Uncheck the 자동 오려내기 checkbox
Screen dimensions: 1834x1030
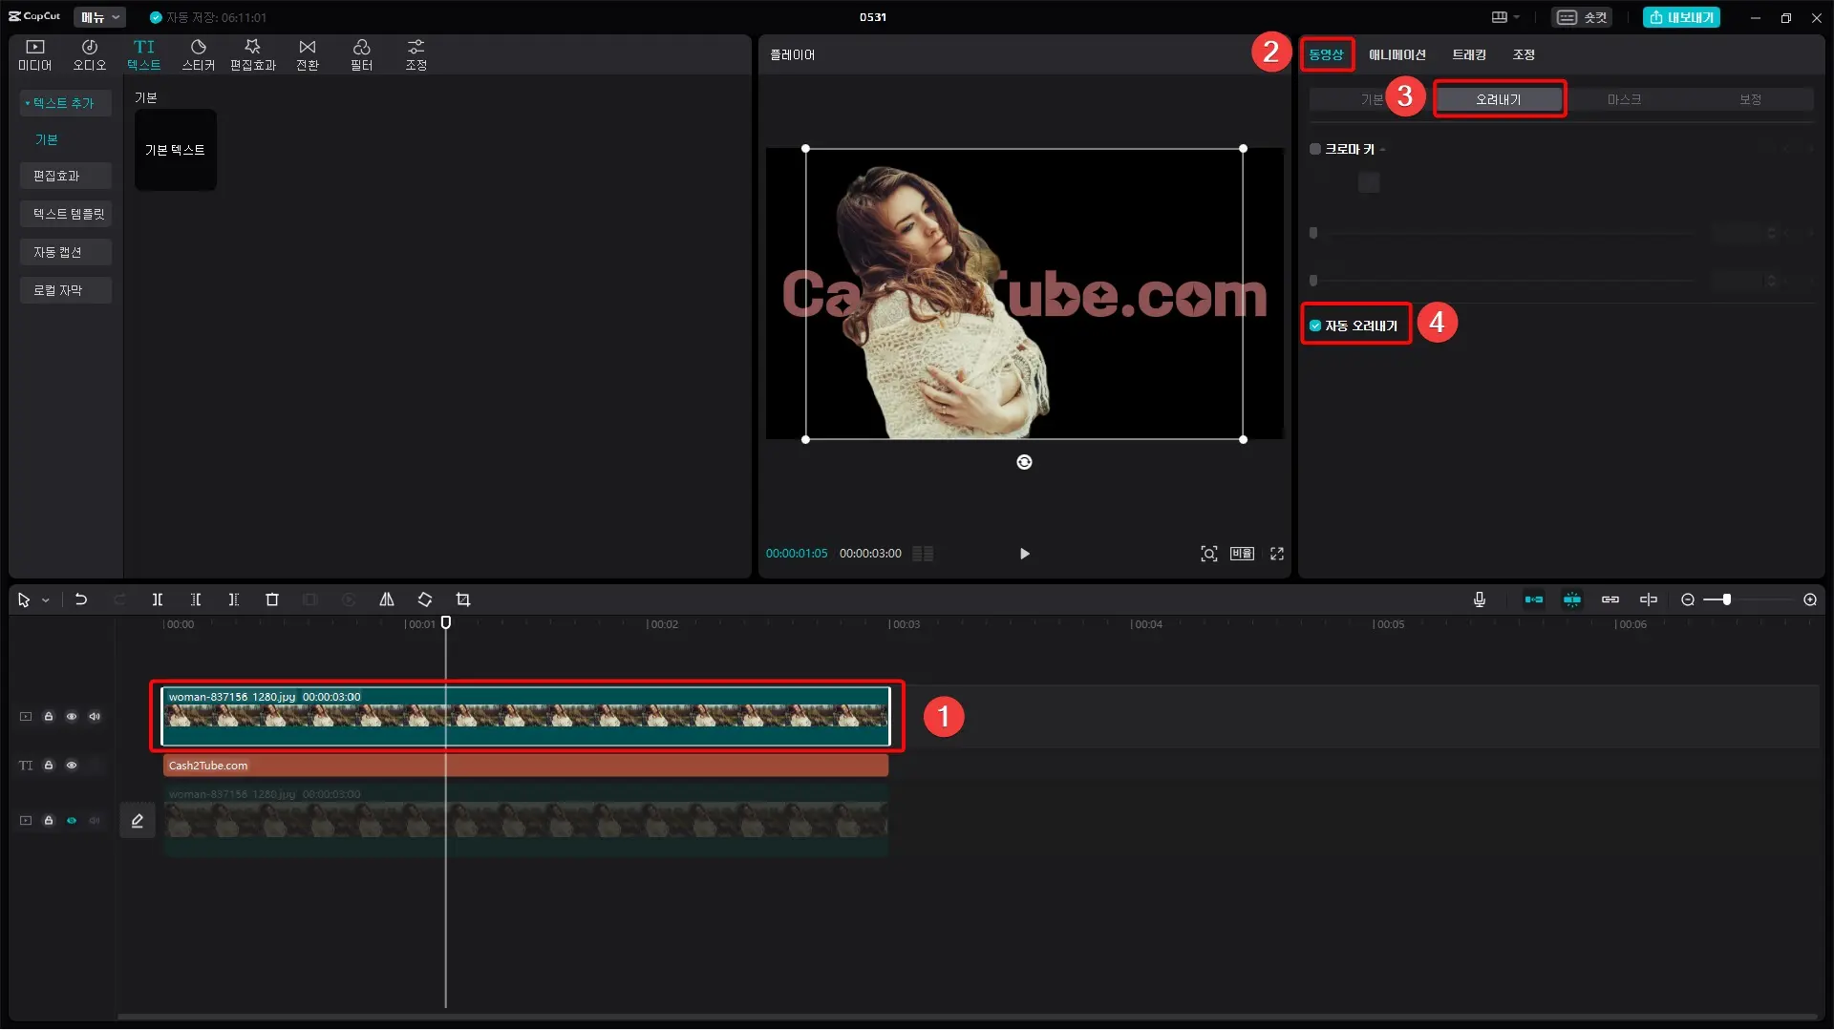[x=1315, y=326]
